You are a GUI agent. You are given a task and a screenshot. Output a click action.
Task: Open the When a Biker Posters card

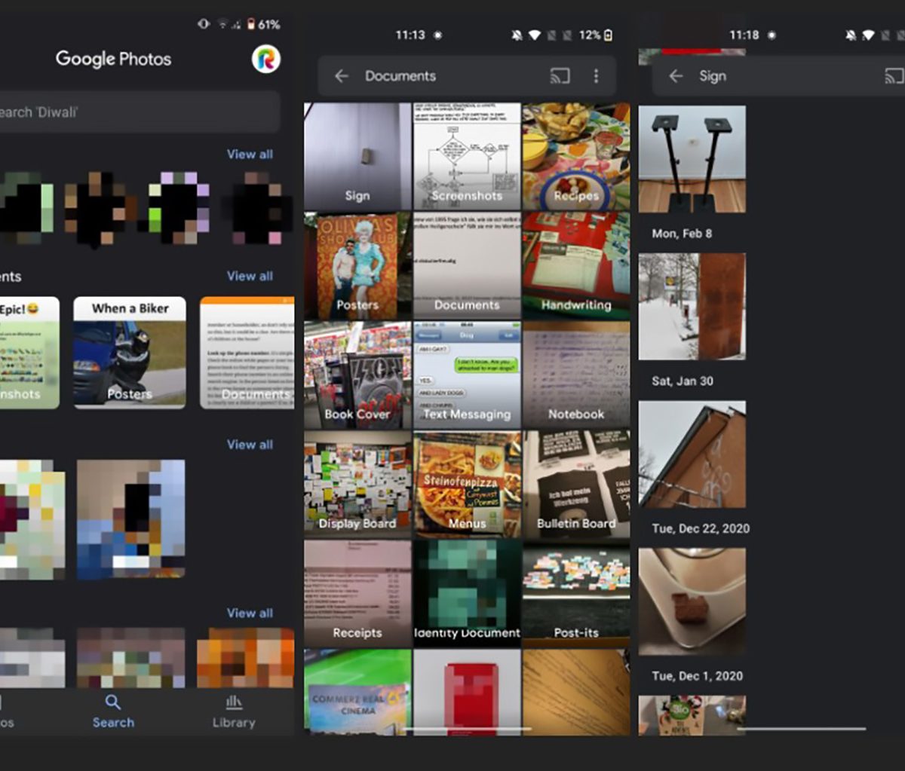130,353
